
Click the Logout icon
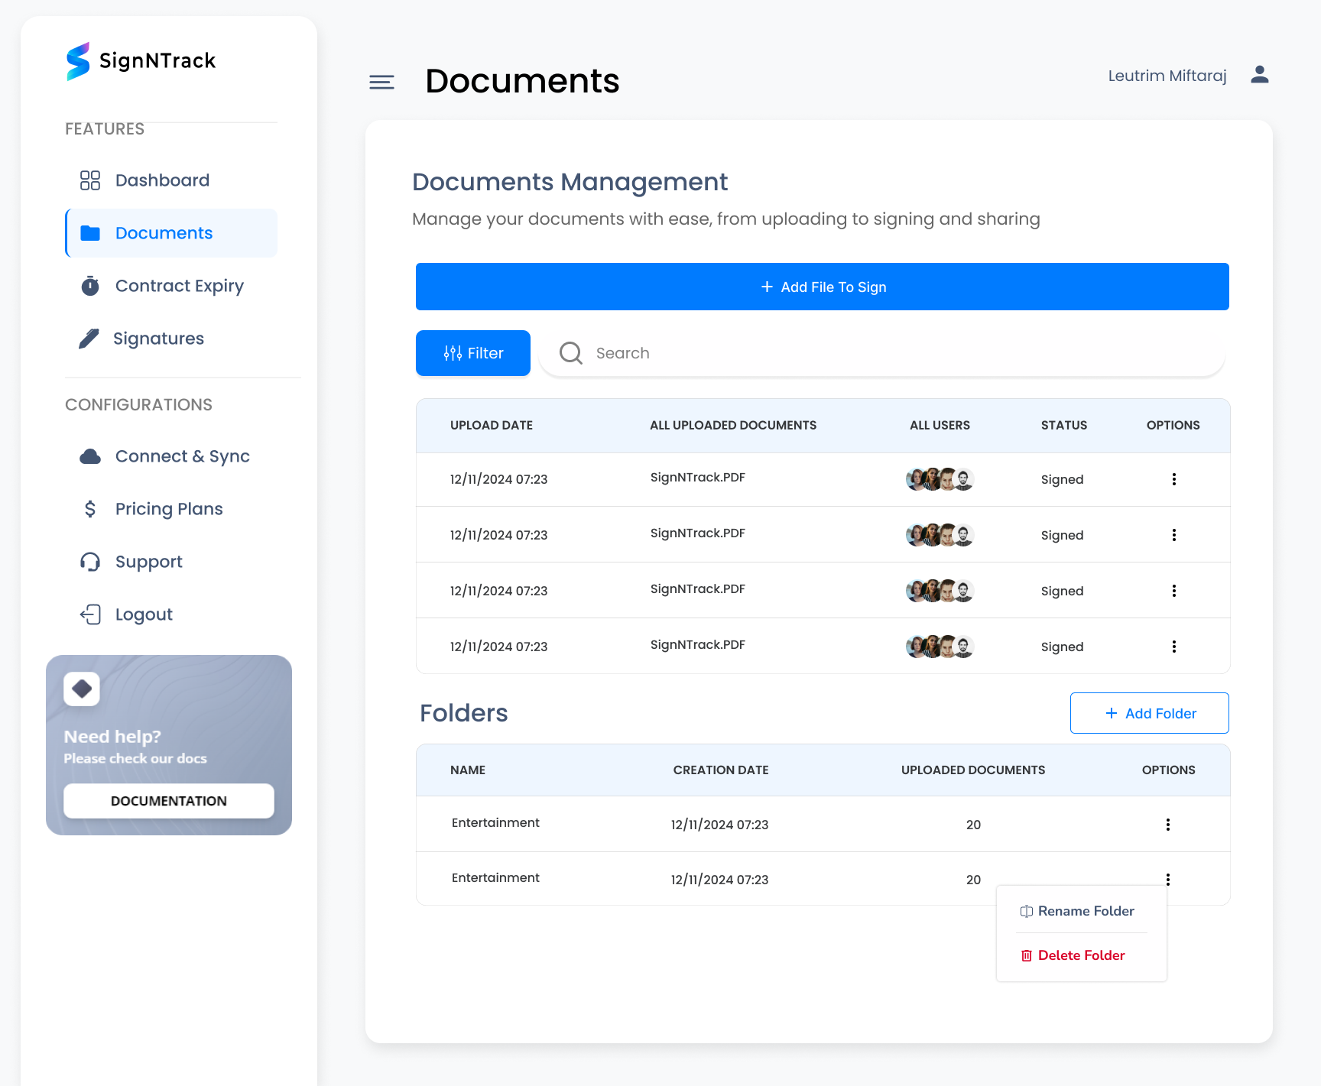(90, 614)
